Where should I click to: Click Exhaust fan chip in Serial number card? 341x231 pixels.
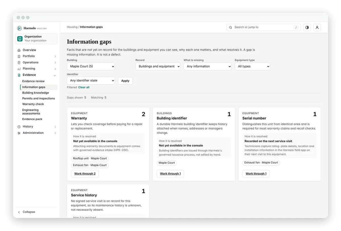261,163
